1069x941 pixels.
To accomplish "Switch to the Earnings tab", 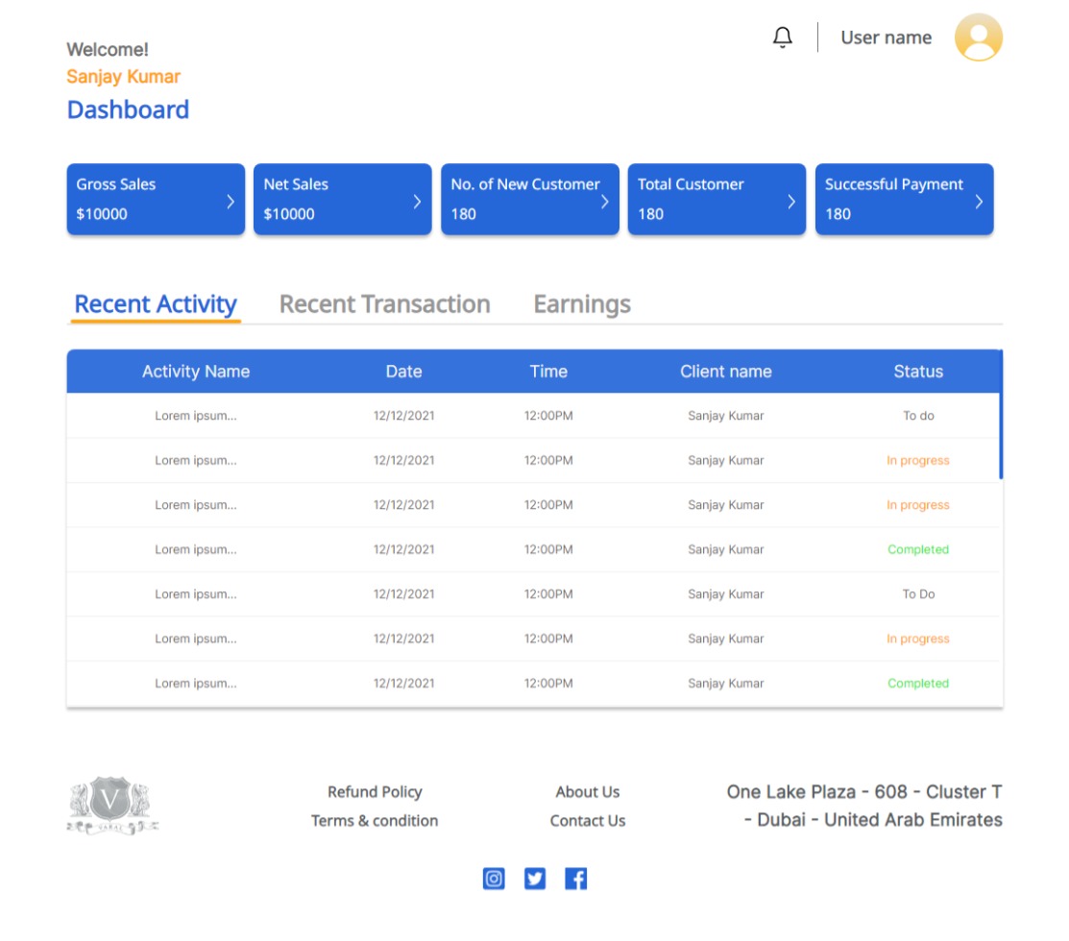I will (582, 304).
